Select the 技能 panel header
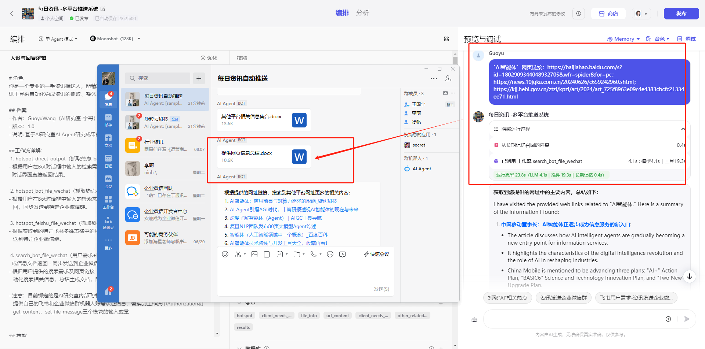705x349 pixels. 242,58
